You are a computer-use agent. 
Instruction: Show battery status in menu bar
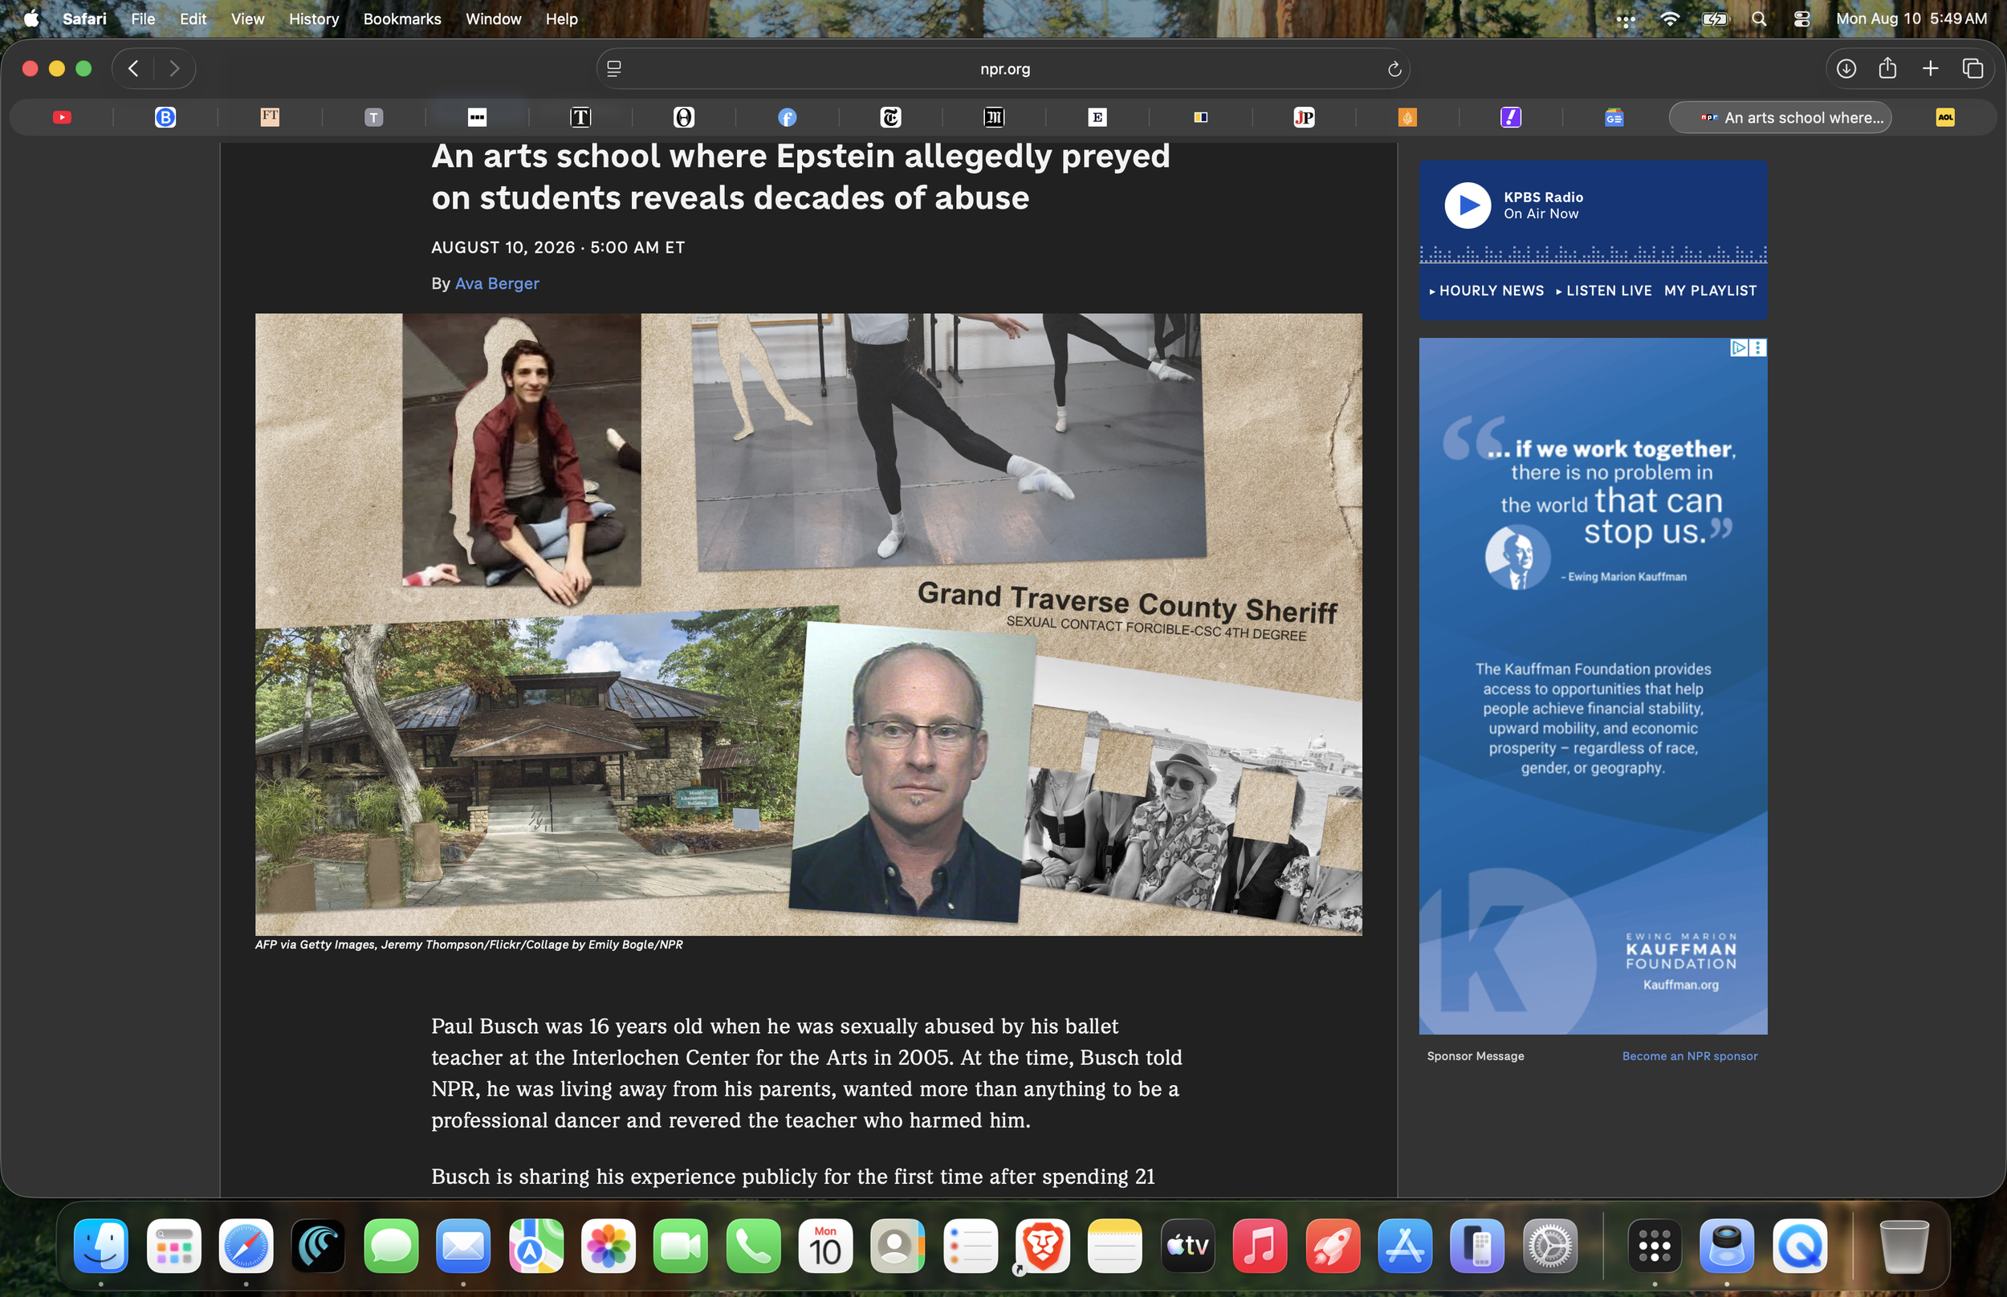(x=1714, y=18)
